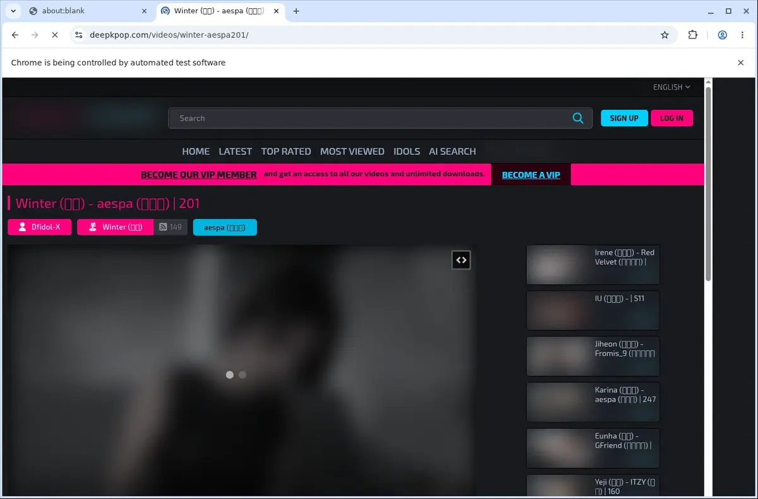This screenshot has width=758, height=499.
Task: Click the BECOME A VIP button
Action: click(x=531, y=175)
